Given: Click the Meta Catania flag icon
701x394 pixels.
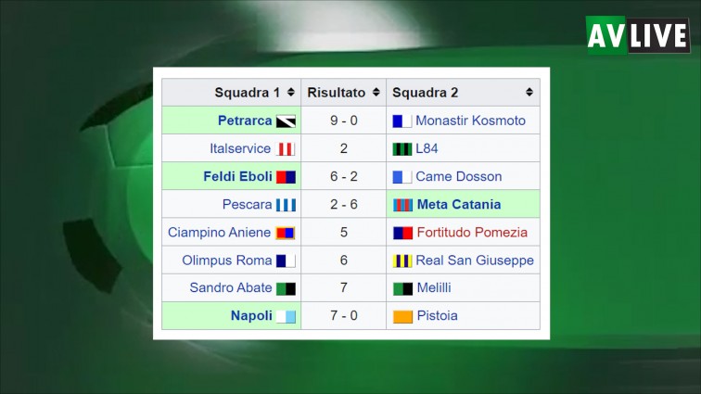Looking at the screenshot, I should click(402, 205).
